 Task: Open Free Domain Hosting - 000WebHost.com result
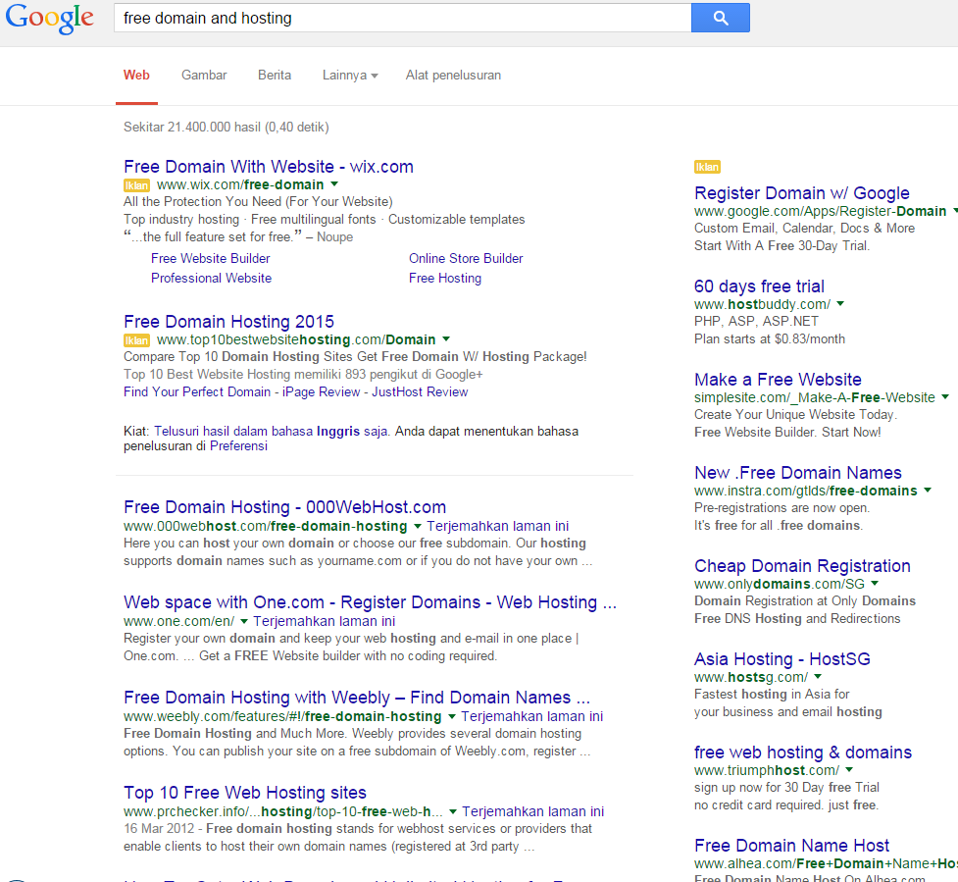[x=284, y=506]
